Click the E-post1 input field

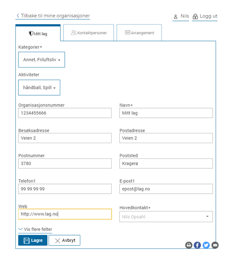[166, 189]
